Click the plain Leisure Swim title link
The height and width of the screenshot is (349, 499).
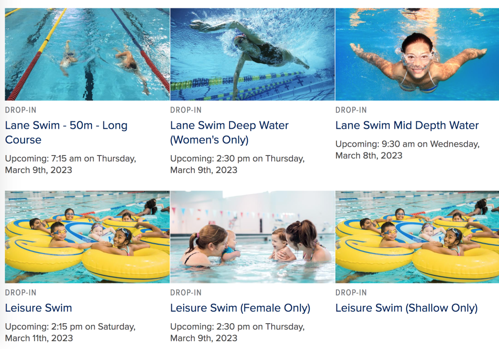point(38,308)
